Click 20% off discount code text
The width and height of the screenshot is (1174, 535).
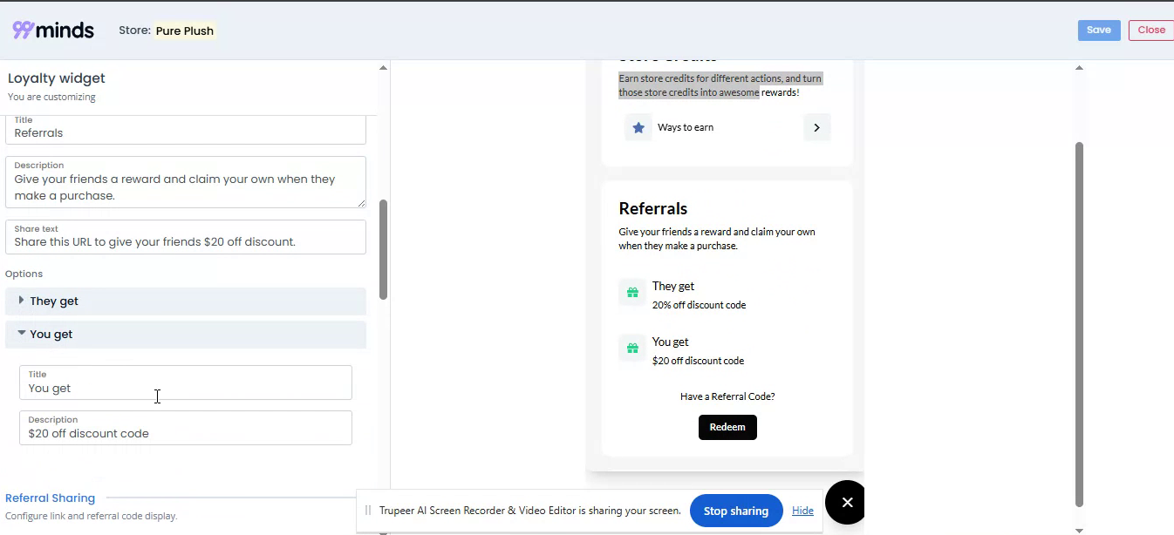699,305
